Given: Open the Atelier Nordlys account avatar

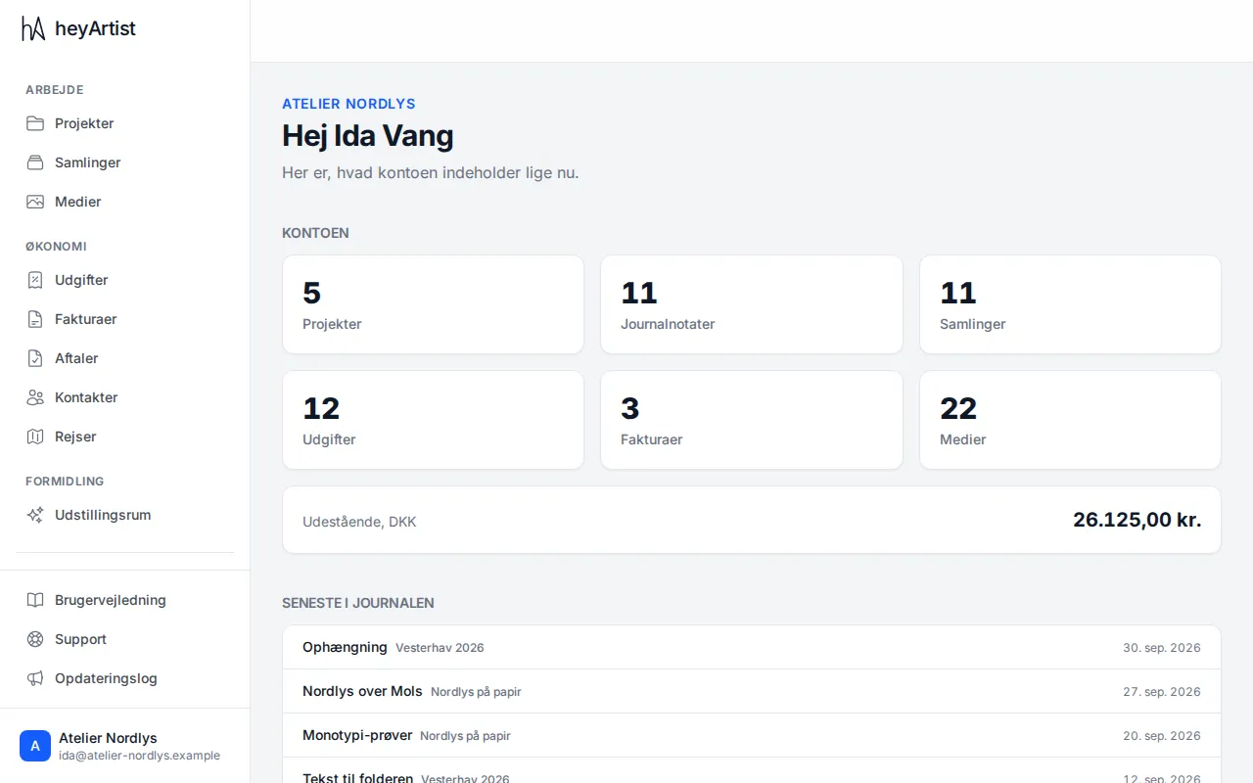Looking at the screenshot, I should (x=35, y=746).
